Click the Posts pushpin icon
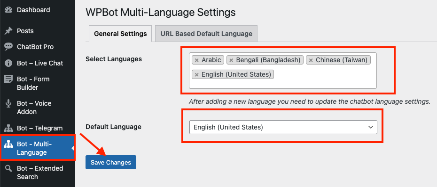Viewport: 437px width, 187px height. pyautogui.click(x=8, y=31)
